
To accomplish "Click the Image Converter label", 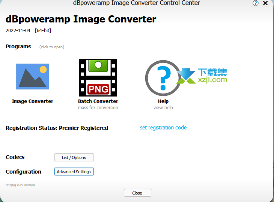I will (33, 101).
